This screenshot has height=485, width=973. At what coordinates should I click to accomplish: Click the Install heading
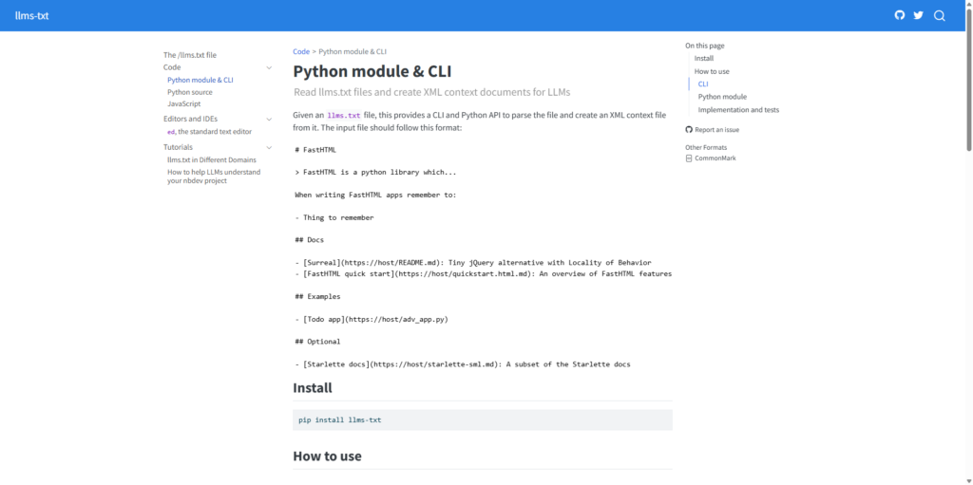pos(312,388)
